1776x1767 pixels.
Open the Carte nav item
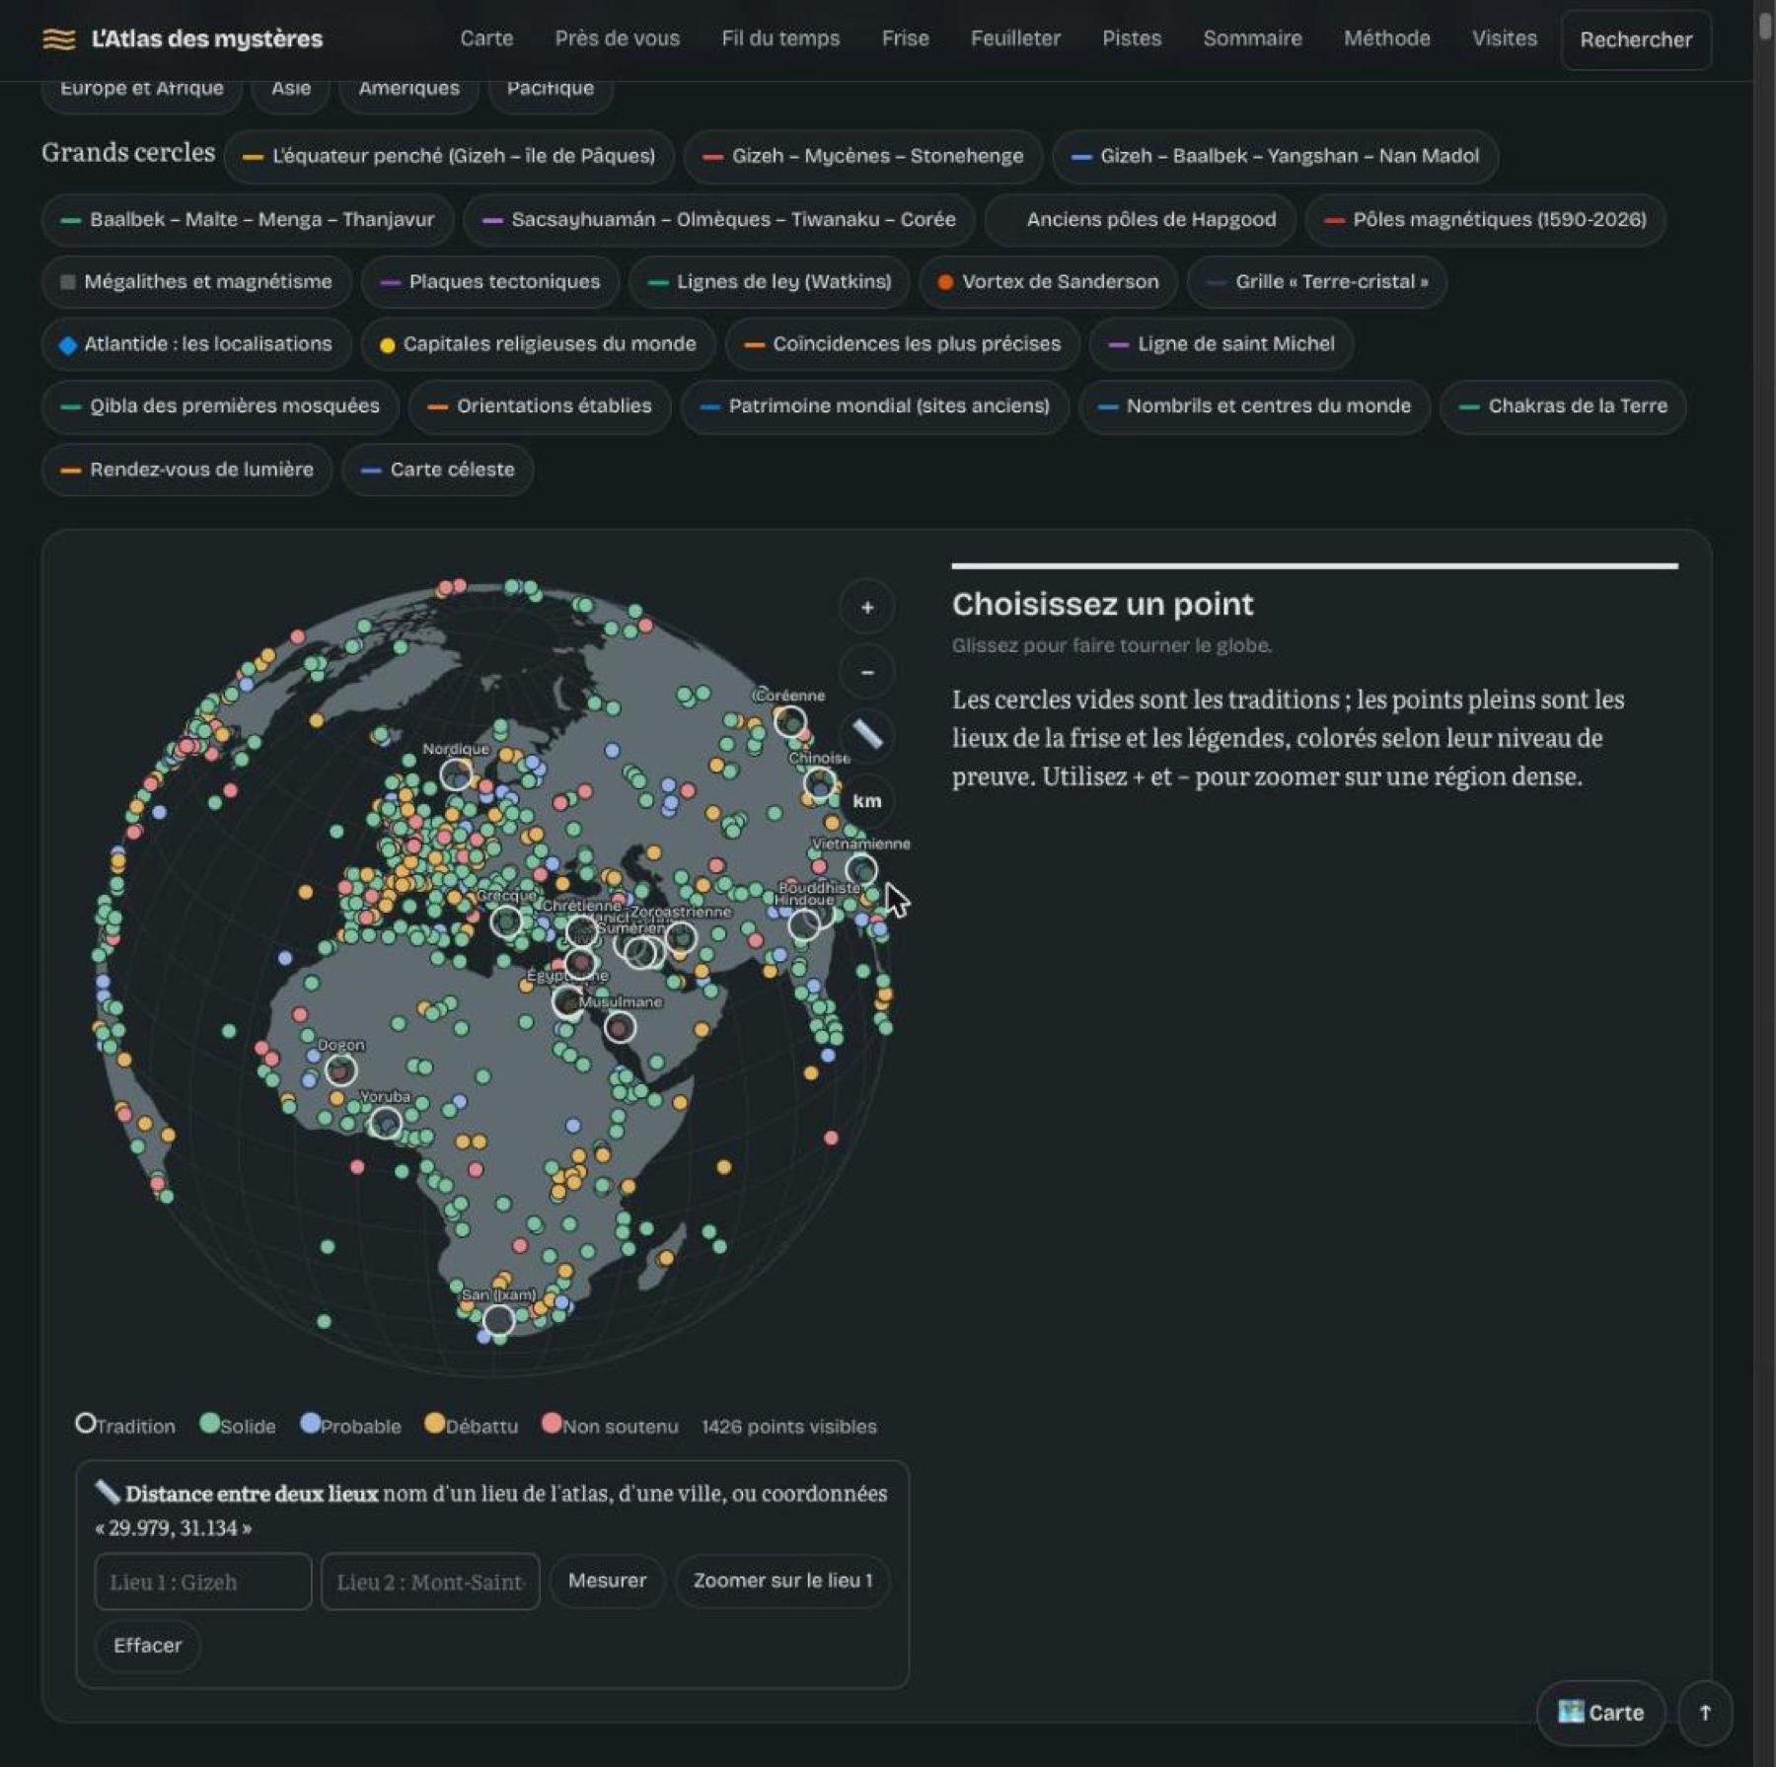click(x=486, y=38)
